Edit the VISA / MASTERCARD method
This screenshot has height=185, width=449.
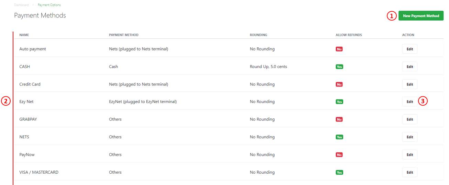pyautogui.click(x=410, y=172)
